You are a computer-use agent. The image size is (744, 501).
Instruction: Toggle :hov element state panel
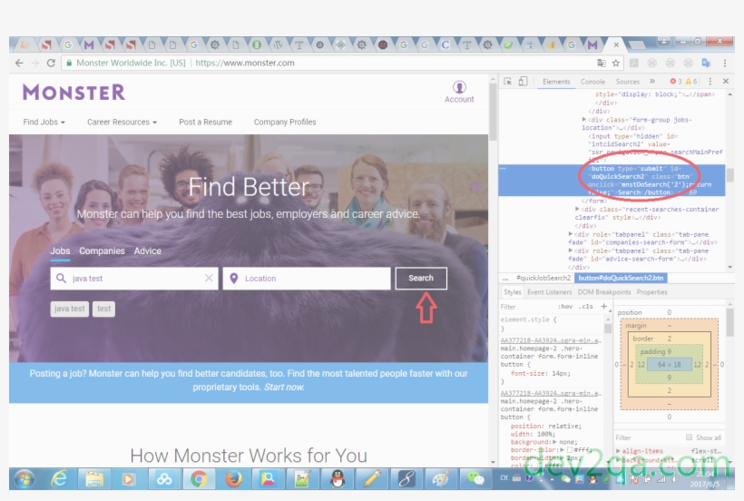click(565, 307)
